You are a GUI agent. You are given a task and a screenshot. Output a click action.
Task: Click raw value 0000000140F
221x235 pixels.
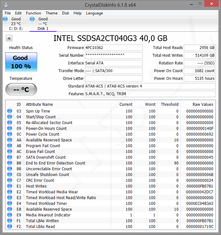[200, 128]
